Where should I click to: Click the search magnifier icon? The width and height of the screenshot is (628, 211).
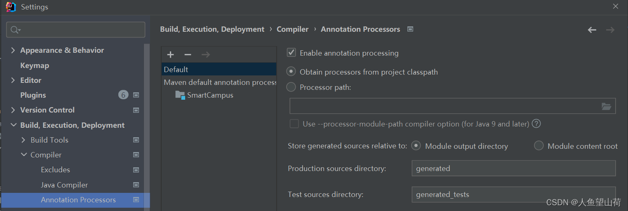(x=15, y=30)
